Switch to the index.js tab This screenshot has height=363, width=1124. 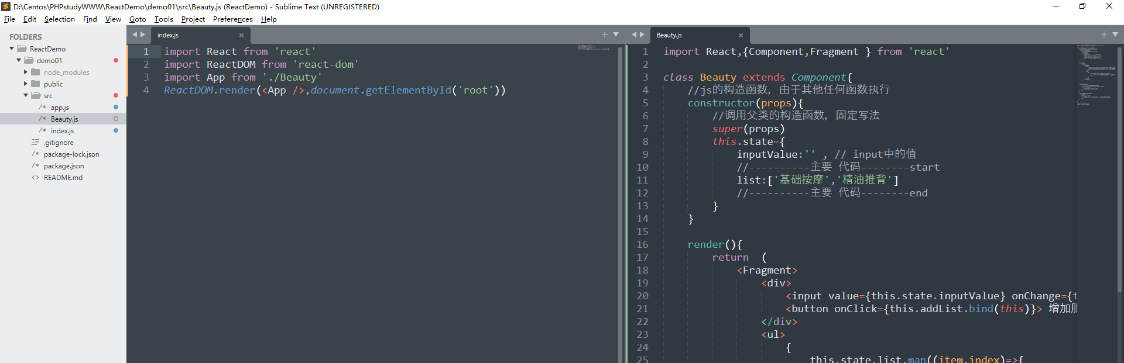tap(200, 35)
